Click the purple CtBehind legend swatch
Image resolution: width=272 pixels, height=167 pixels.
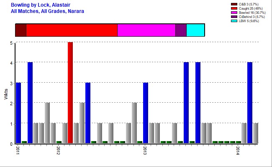click(x=234, y=17)
